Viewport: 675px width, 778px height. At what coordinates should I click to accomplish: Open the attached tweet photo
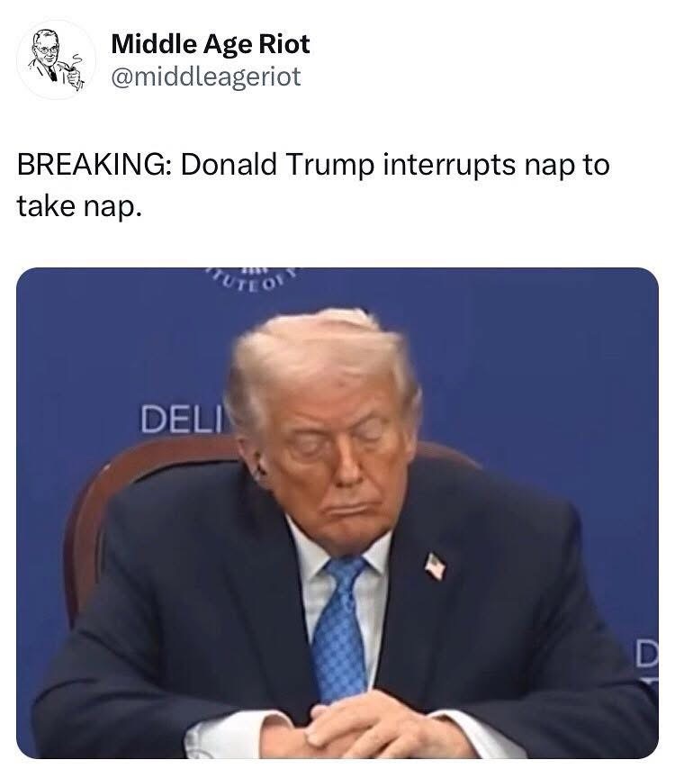[x=337, y=513]
